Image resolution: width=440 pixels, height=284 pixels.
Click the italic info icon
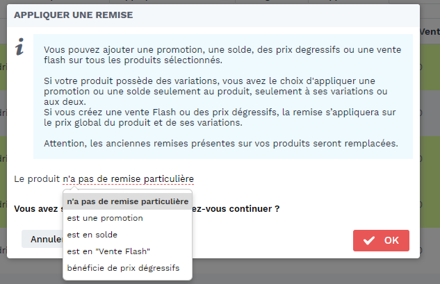click(x=19, y=47)
